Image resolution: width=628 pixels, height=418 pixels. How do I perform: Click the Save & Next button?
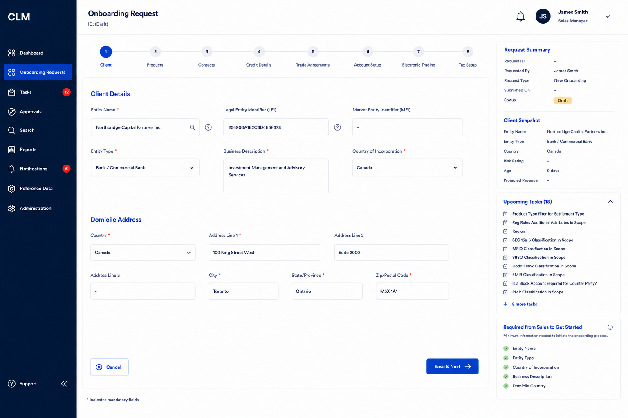(x=452, y=367)
